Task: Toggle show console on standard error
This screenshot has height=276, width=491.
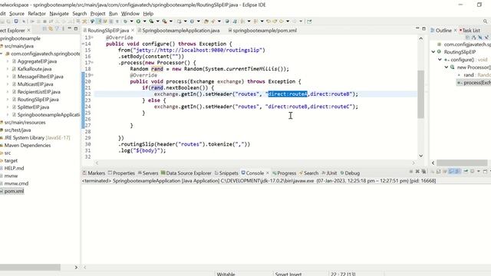Action: (457, 172)
